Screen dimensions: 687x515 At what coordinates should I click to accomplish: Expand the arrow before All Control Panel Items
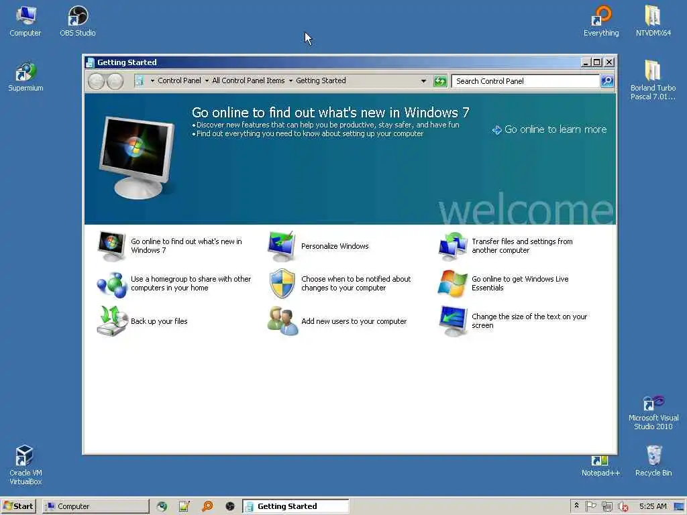click(207, 80)
